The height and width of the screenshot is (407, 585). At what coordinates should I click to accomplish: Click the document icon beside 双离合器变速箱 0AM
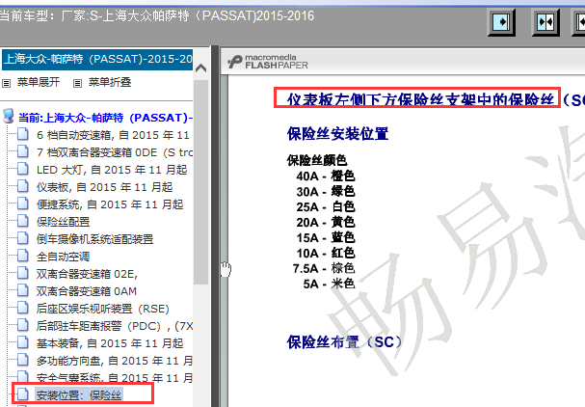pos(23,290)
